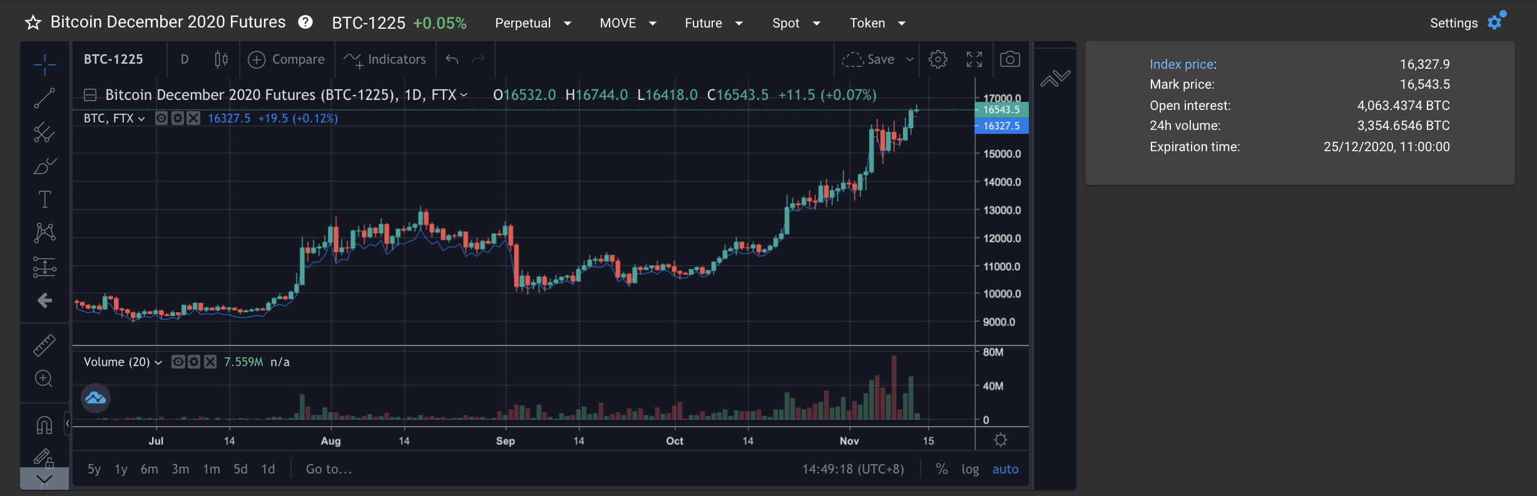Toggle visibility eye of Volume indicator

click(x=178, y=362)
